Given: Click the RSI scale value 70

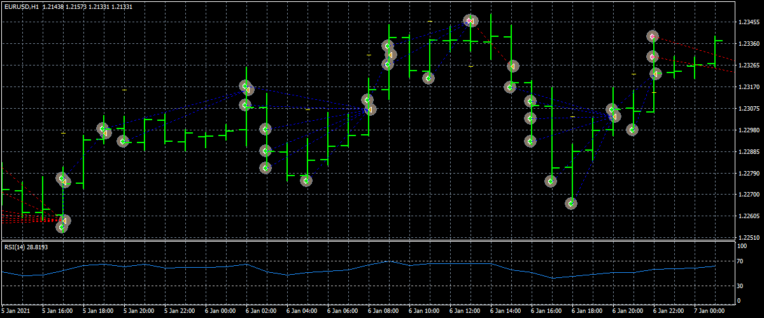Looking at the screenshot, I should pyautogui.click(x=740, y=261).
